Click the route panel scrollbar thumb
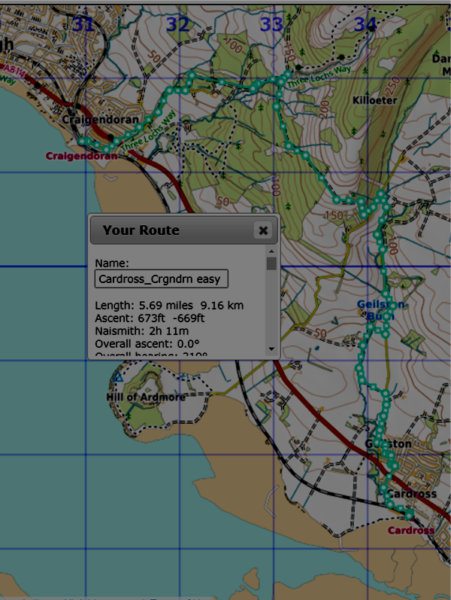 (x=271, y=263)
